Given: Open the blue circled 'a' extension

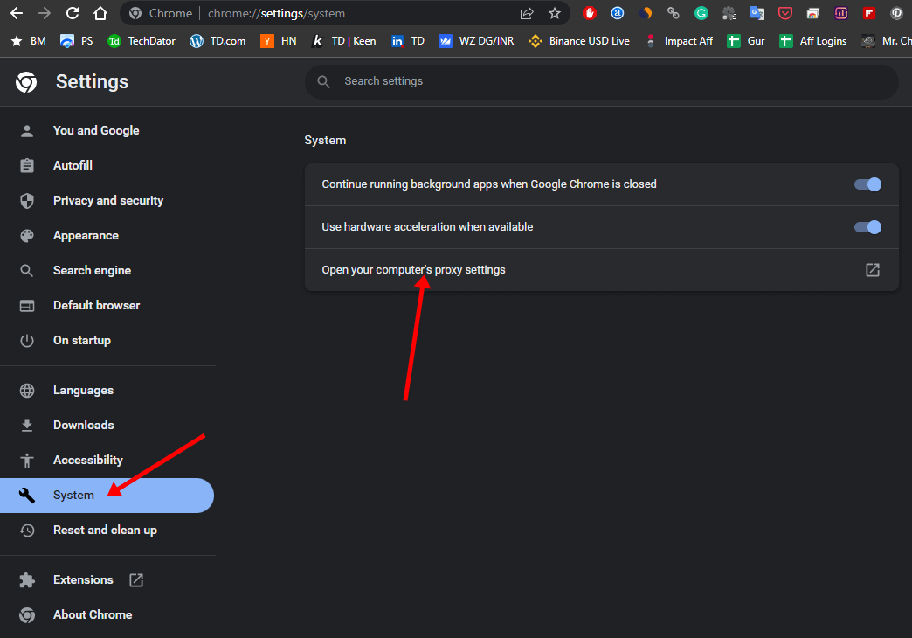Looking at the screenshot, I should click(x=617, y=13).
